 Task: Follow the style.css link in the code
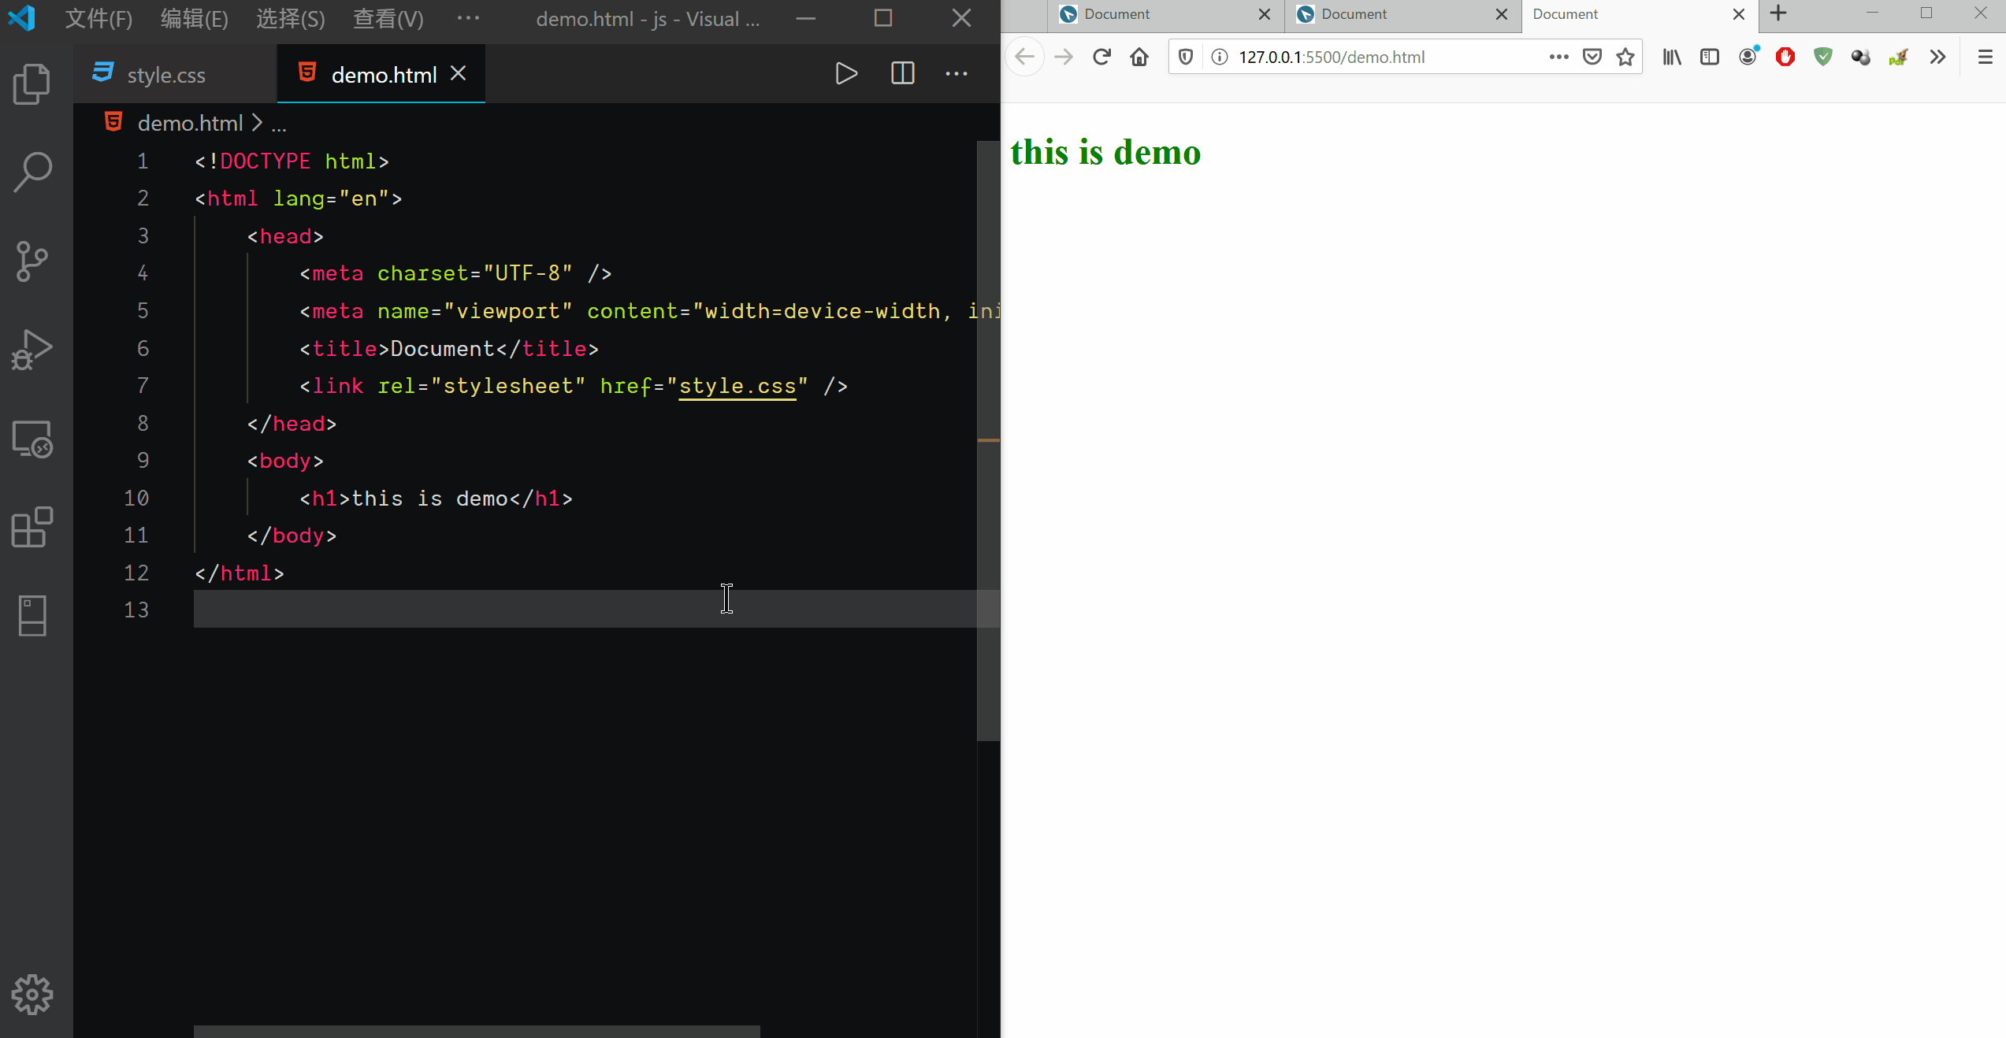pos(737,386)
